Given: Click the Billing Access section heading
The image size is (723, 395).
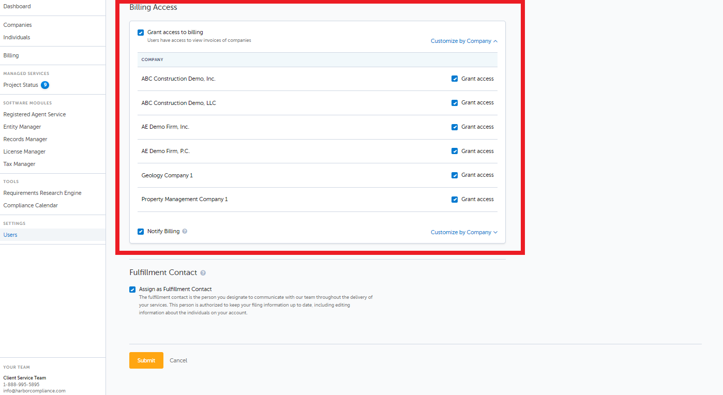Looking at the screenshot, I should [x=153, y=7].
